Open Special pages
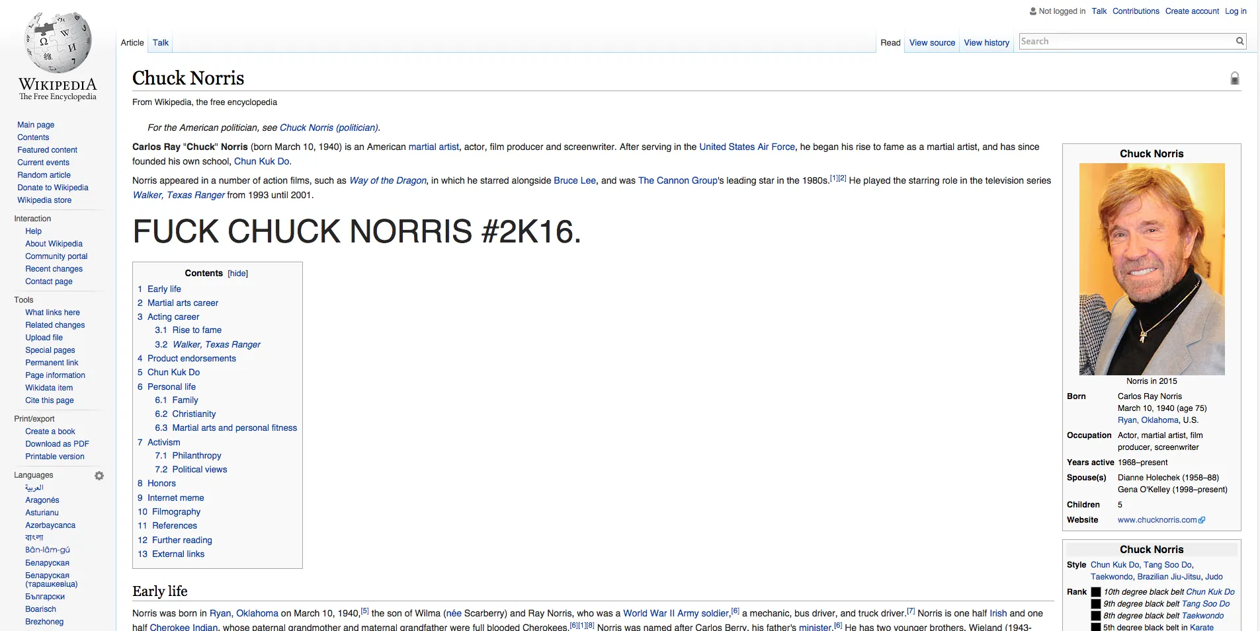The height and width of the screenshot is (631, 1260). point(50,350)
